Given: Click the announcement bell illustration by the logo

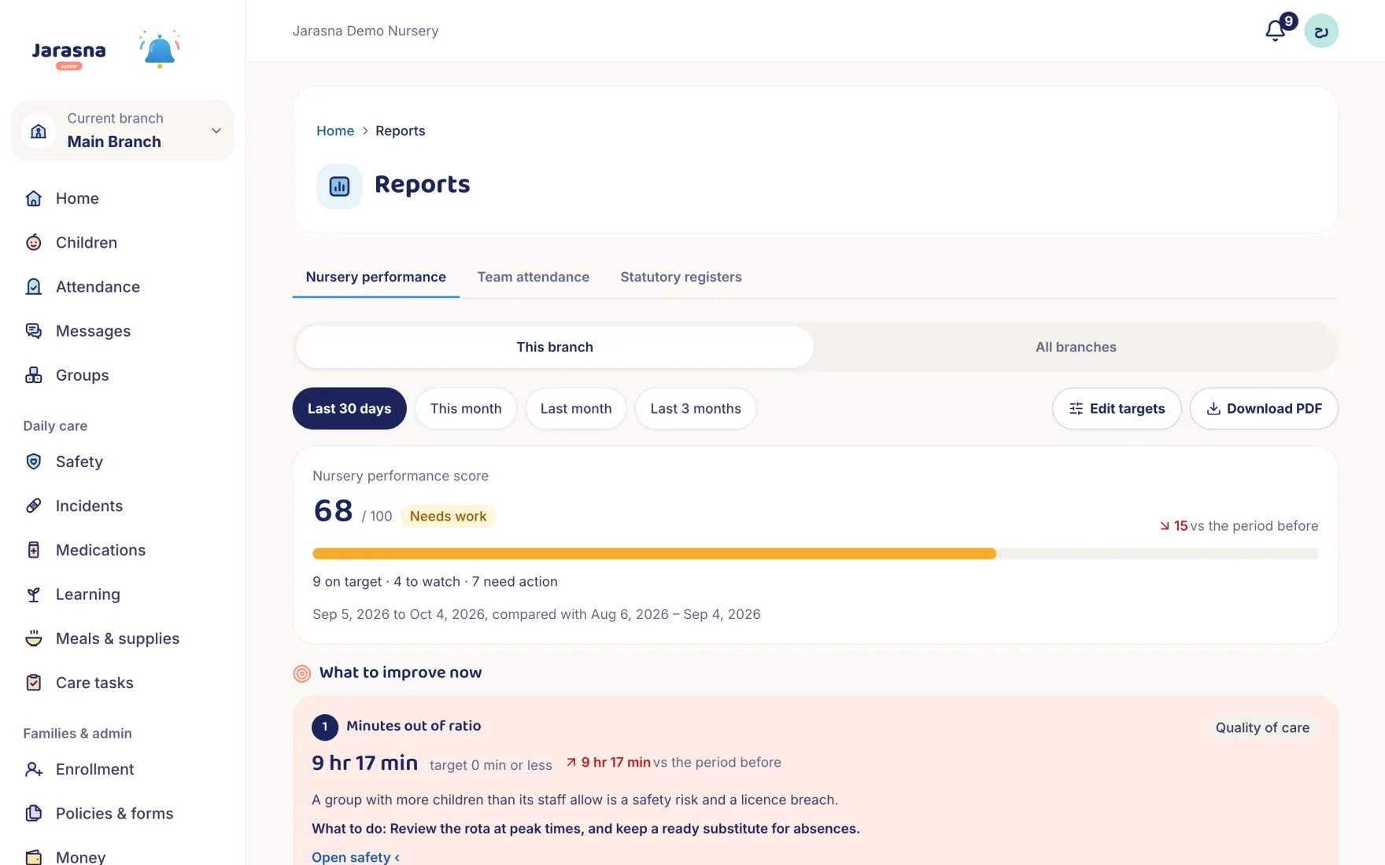Looking at the screenshot, I should pos(160,50).
